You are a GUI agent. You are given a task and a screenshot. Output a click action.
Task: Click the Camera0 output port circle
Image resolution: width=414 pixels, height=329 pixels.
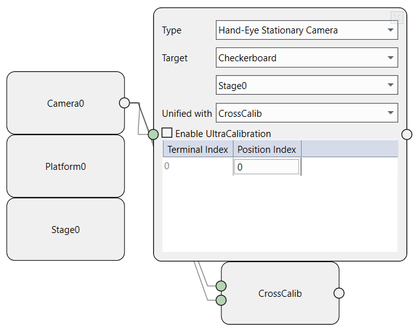click(124, 103)
